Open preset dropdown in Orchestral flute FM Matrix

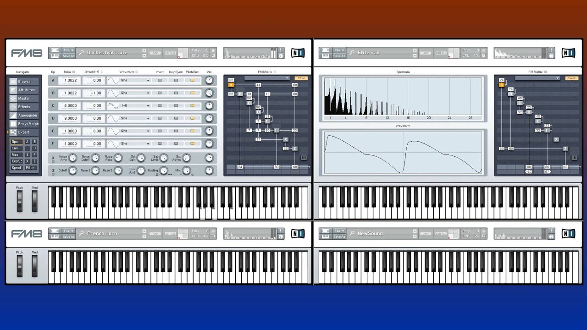click(x=267, y=78)
